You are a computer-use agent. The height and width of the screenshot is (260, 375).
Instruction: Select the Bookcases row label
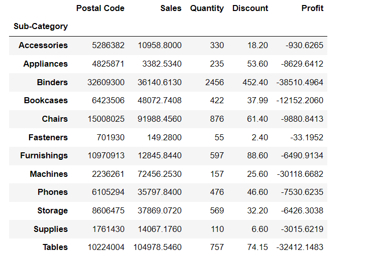click(46, 101)
